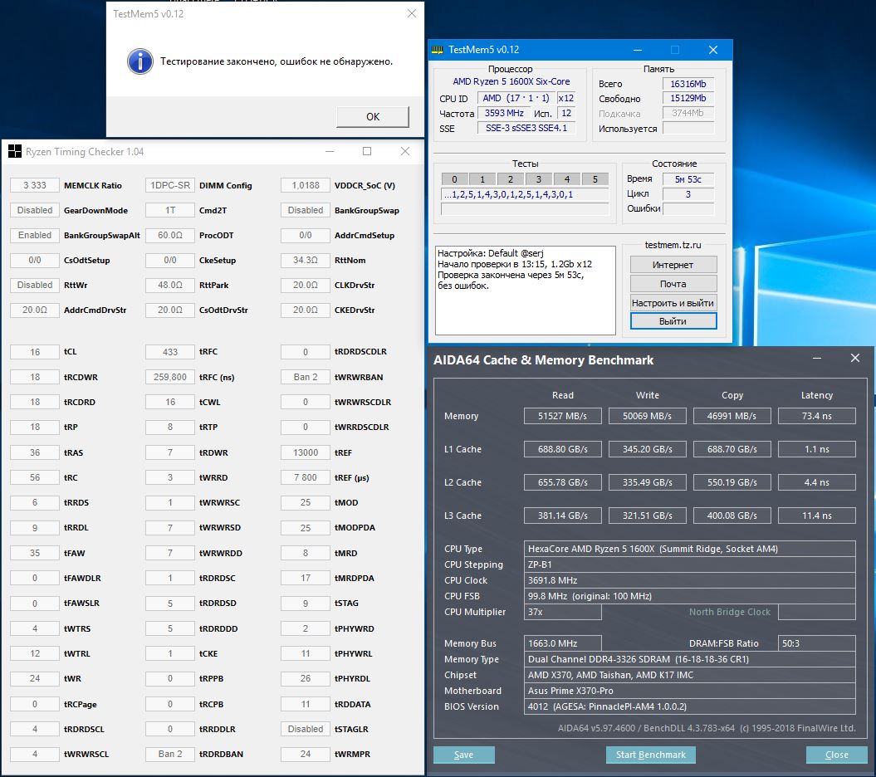
Task: Click the Close button in AIDA64
Action: (x=836, y=755)
